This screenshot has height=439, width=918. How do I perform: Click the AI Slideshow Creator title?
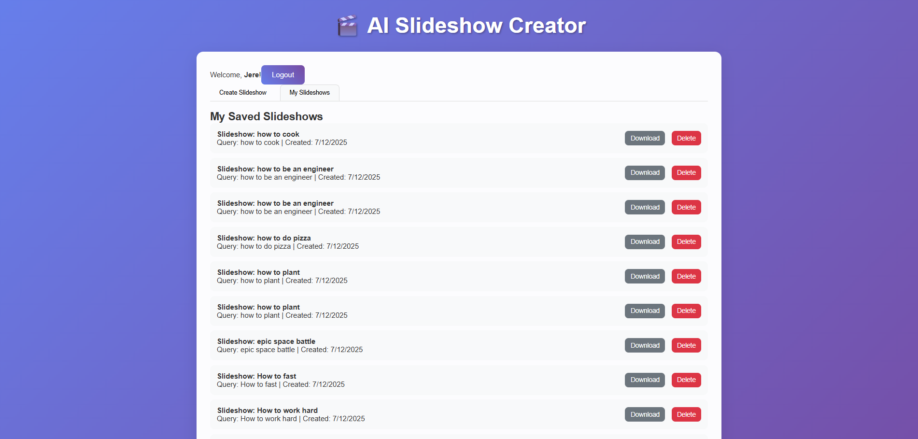pos(476,26)
